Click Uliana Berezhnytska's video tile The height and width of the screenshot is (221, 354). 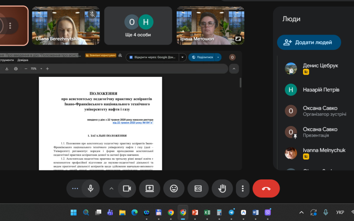[66, 26]
